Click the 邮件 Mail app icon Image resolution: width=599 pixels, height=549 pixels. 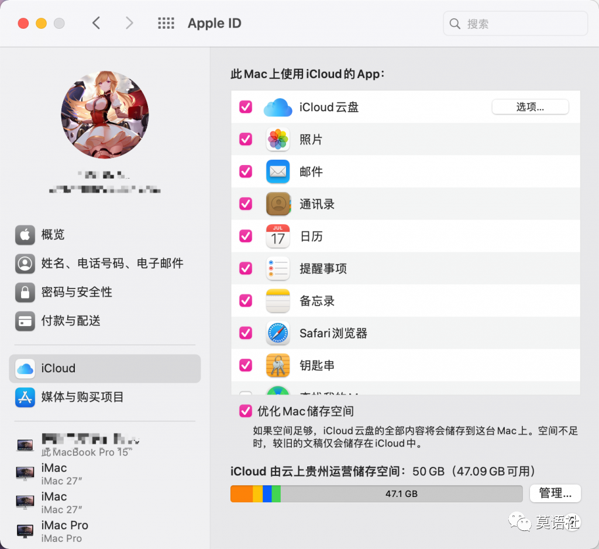(x=278, y=171)
